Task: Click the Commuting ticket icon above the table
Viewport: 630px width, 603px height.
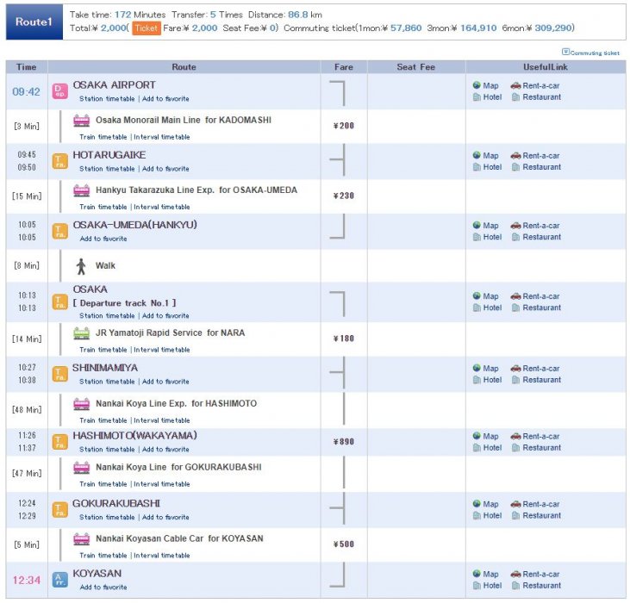Action: click(565, 52)
